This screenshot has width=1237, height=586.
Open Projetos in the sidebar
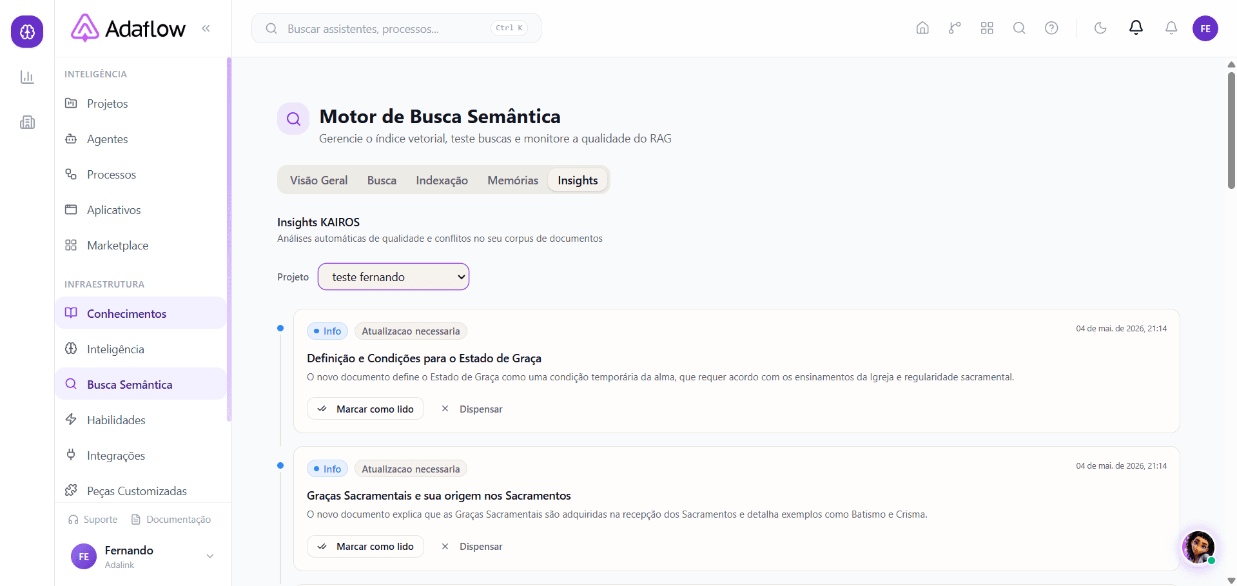point(141,104)
